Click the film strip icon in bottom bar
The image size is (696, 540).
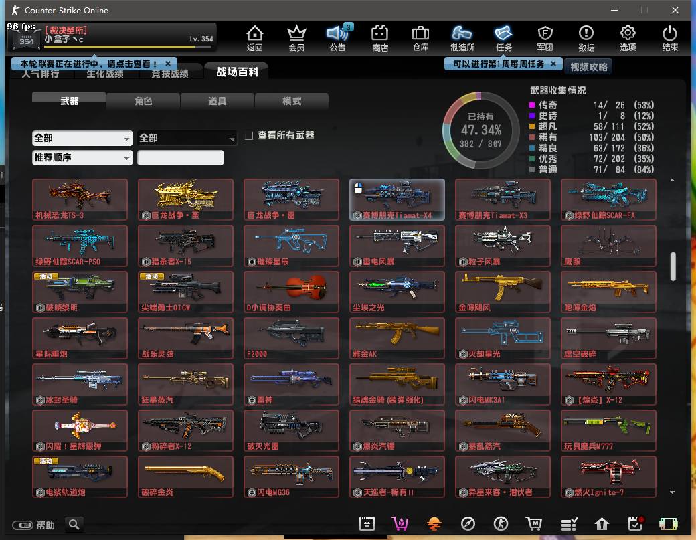pyautogui.click(x=669, y=524)
